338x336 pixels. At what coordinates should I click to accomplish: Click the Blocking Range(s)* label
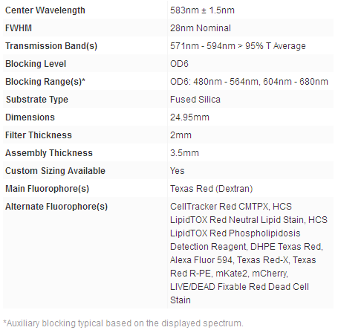(45, 82)
